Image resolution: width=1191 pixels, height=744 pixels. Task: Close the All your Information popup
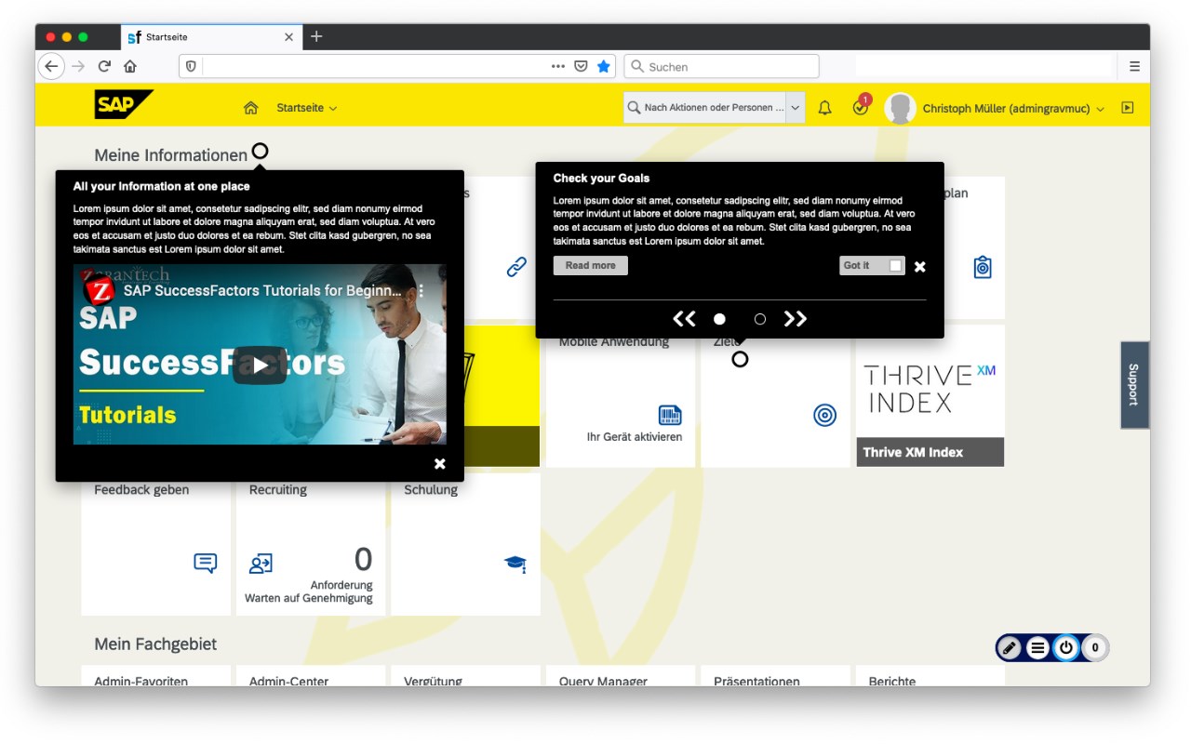pos(439,463)
